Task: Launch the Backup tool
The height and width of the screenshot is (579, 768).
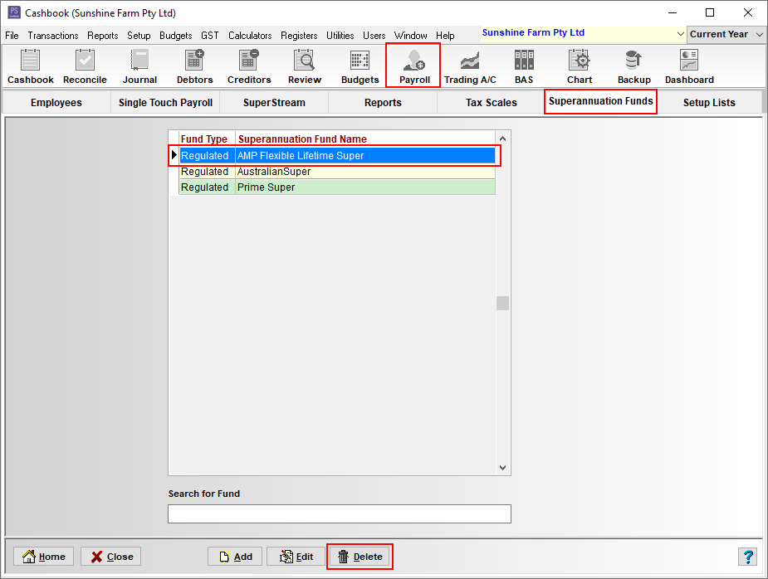Action: click(x=633, y=66)
